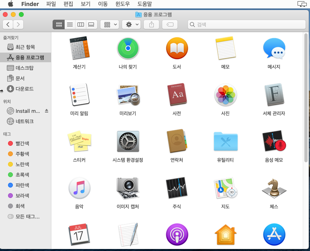Launch the 음성 메모 (Voice Memos) icon
The image size is (310, 251).
click(x=274, y=141)
